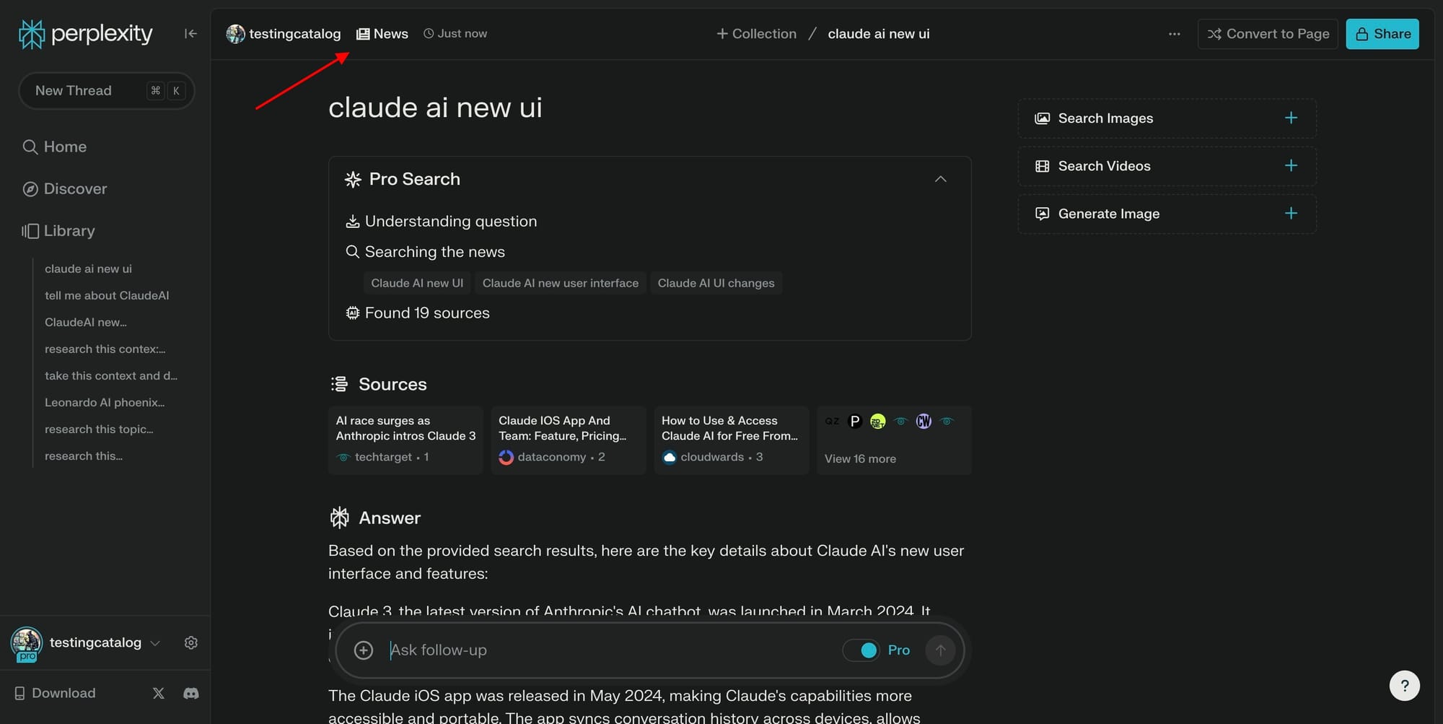This screenshot has width=1443, height=724.
Task: Click Search Videos option
Action: click(x=1167, y=166)
